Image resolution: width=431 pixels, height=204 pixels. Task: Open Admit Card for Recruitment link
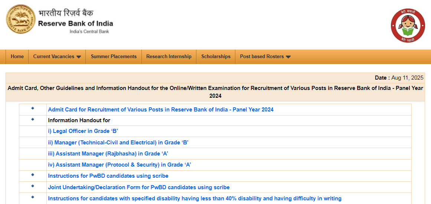[x=161, y=110]
